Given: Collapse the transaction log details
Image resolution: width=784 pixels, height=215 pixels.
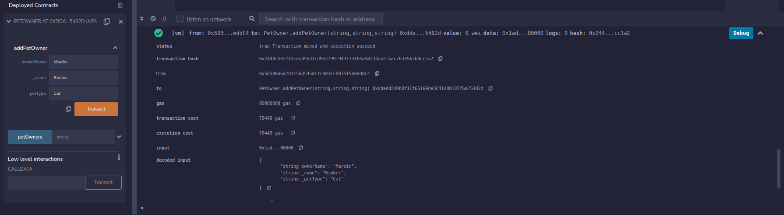Looking at the screenshot, I should coord(760,33).
